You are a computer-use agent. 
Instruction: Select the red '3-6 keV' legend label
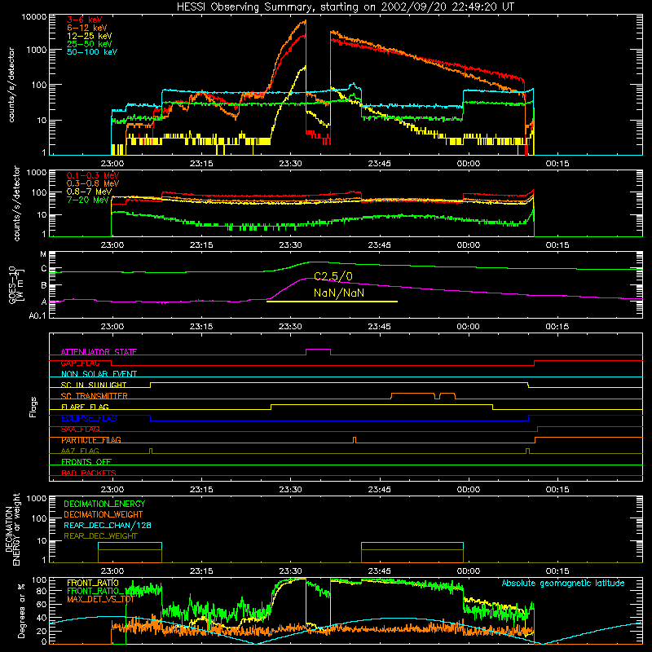[85, 20]
